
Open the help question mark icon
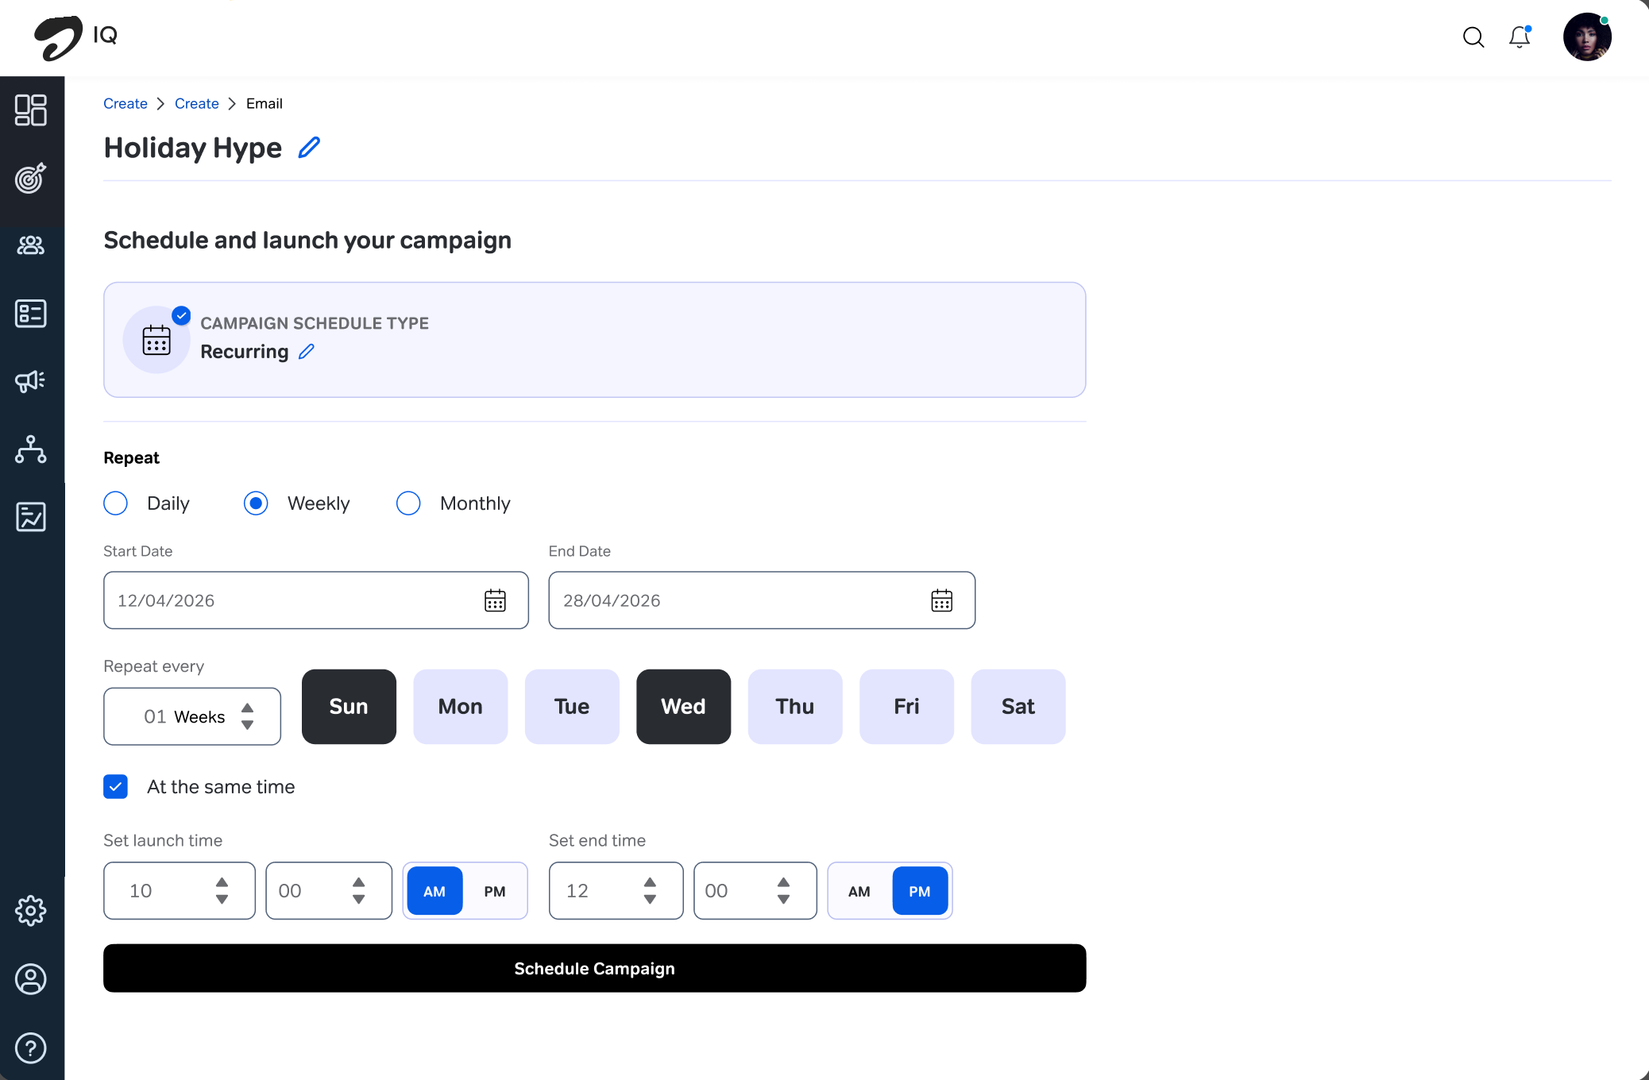31,1048
